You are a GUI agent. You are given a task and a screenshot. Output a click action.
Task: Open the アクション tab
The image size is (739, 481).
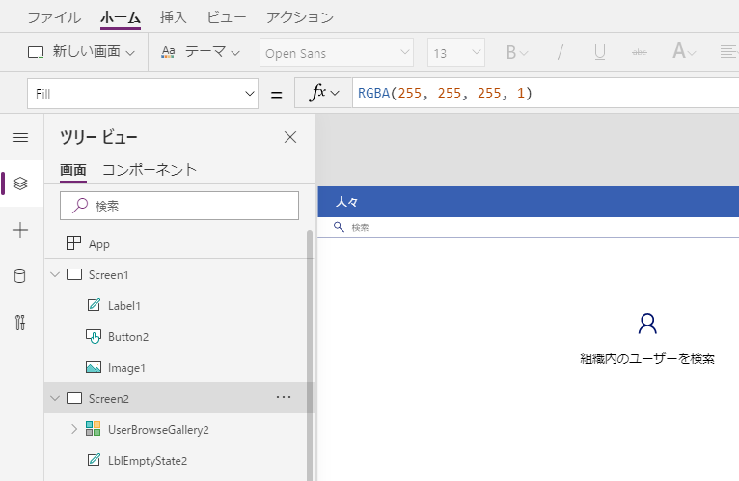click(300, 17)
